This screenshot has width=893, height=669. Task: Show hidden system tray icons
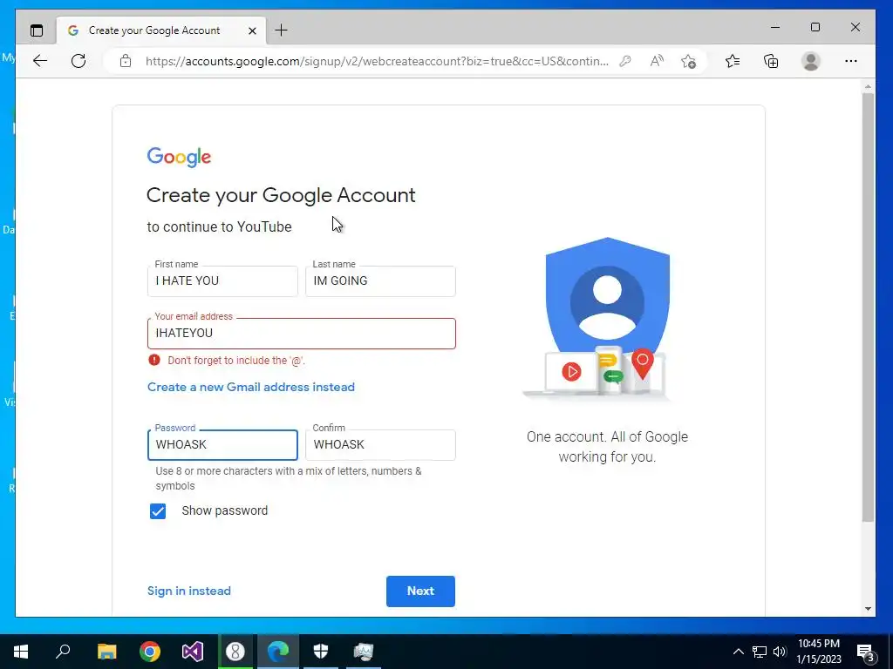pyautogui.click(x=738, y=652)
